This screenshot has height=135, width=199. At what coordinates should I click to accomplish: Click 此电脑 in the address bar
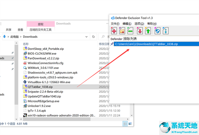coord(15,37)
